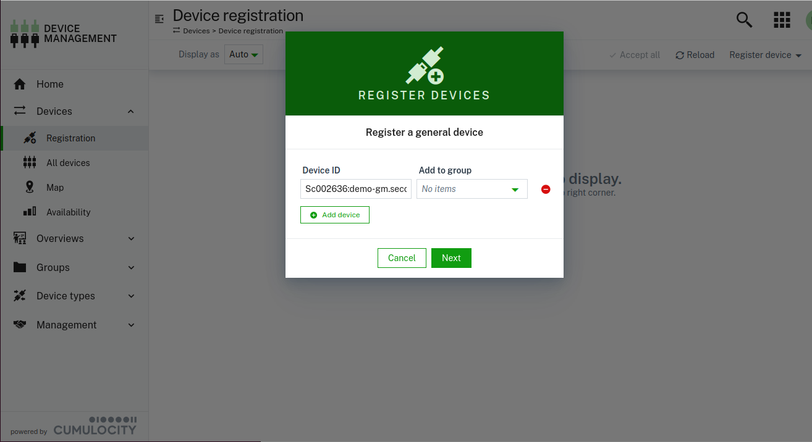Collapse the Devices navigation section
The image size is (812, 442).
point(130,111)
